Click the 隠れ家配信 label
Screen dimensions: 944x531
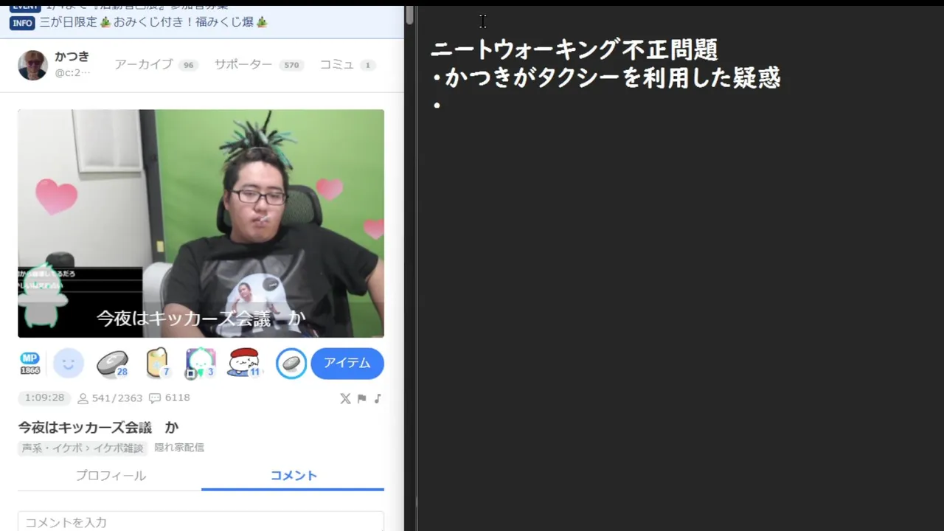179,448
